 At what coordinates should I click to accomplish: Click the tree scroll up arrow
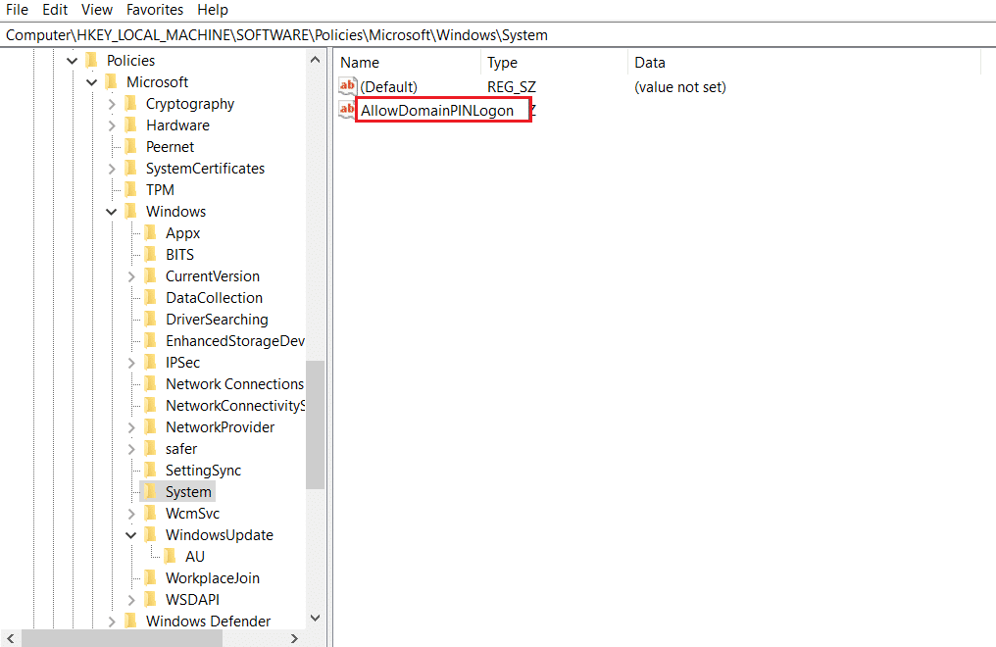tap(315, 60)
